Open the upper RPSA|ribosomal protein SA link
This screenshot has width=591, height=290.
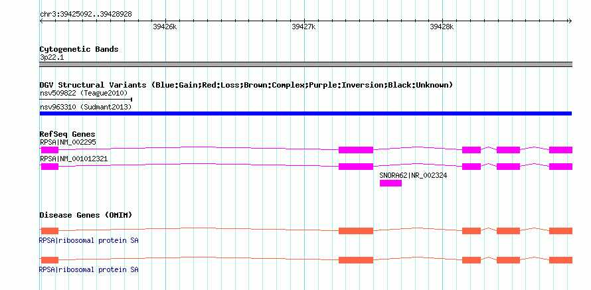[88, 240]
